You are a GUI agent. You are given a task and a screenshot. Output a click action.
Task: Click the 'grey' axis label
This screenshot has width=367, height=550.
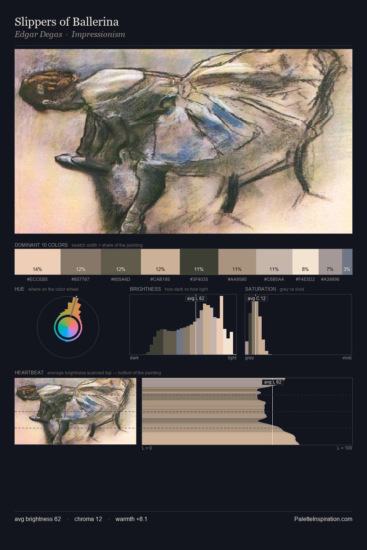click(x=250, y=358)
